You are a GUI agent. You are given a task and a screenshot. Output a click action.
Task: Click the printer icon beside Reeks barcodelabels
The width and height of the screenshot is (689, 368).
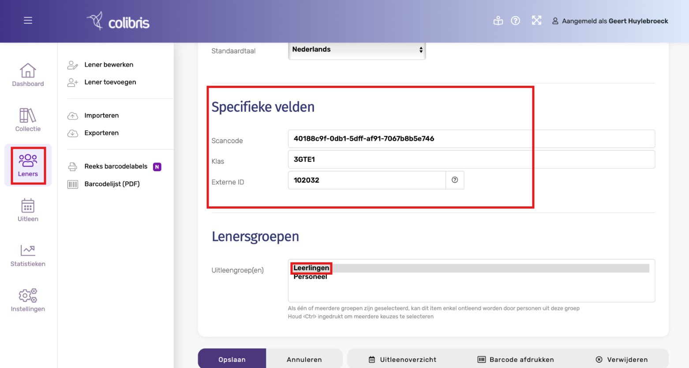(73, 166)
